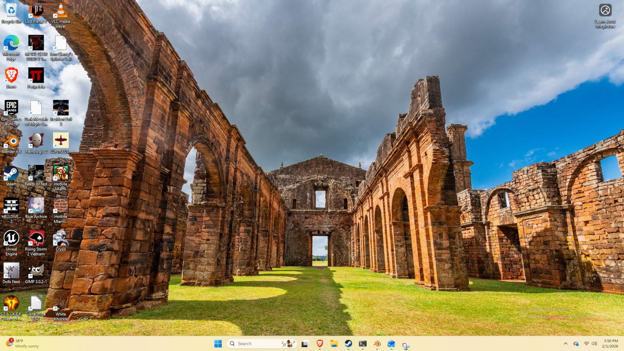624x351 pixels.
Task: Click the volume speaker tray icon
Action: 594,343
